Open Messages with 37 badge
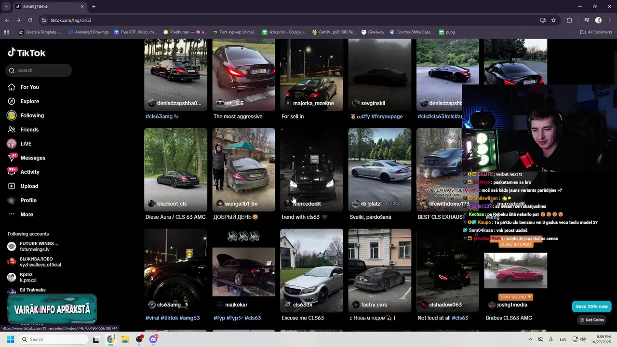This screenshot has height=347, width=617. pyautogui.click(x=33, y=158)
